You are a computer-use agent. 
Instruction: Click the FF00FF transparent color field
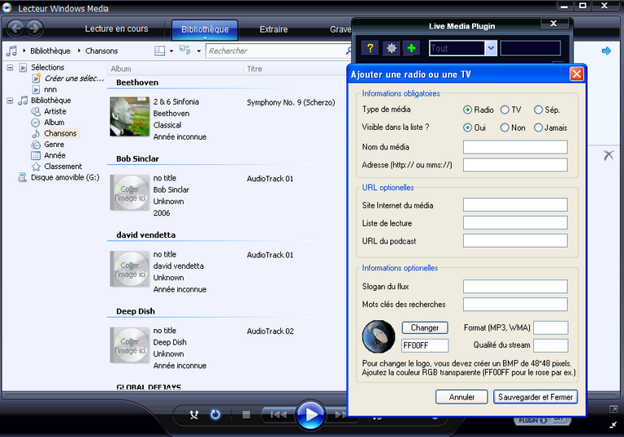(425, 345)
